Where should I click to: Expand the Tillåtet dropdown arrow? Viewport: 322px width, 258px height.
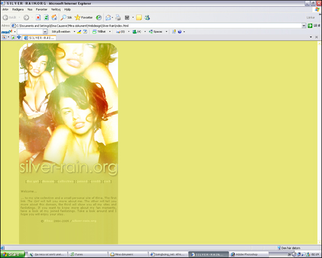[x=110, y=32]
